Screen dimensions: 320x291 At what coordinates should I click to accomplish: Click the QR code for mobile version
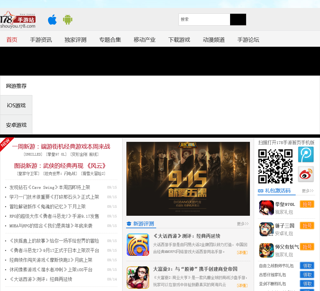coord(275,166)
